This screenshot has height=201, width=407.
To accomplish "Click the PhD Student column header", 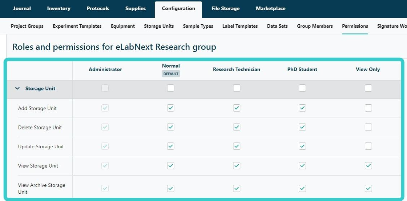I will (302, 69).
